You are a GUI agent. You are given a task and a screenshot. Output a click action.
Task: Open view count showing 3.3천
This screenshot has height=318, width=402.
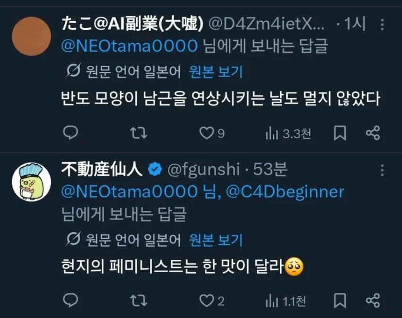[x=287, y=133]
